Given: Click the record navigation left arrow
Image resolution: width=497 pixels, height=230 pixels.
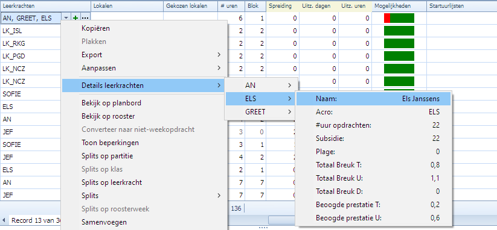Looking at the screenshot, I should tap(4, 220).
